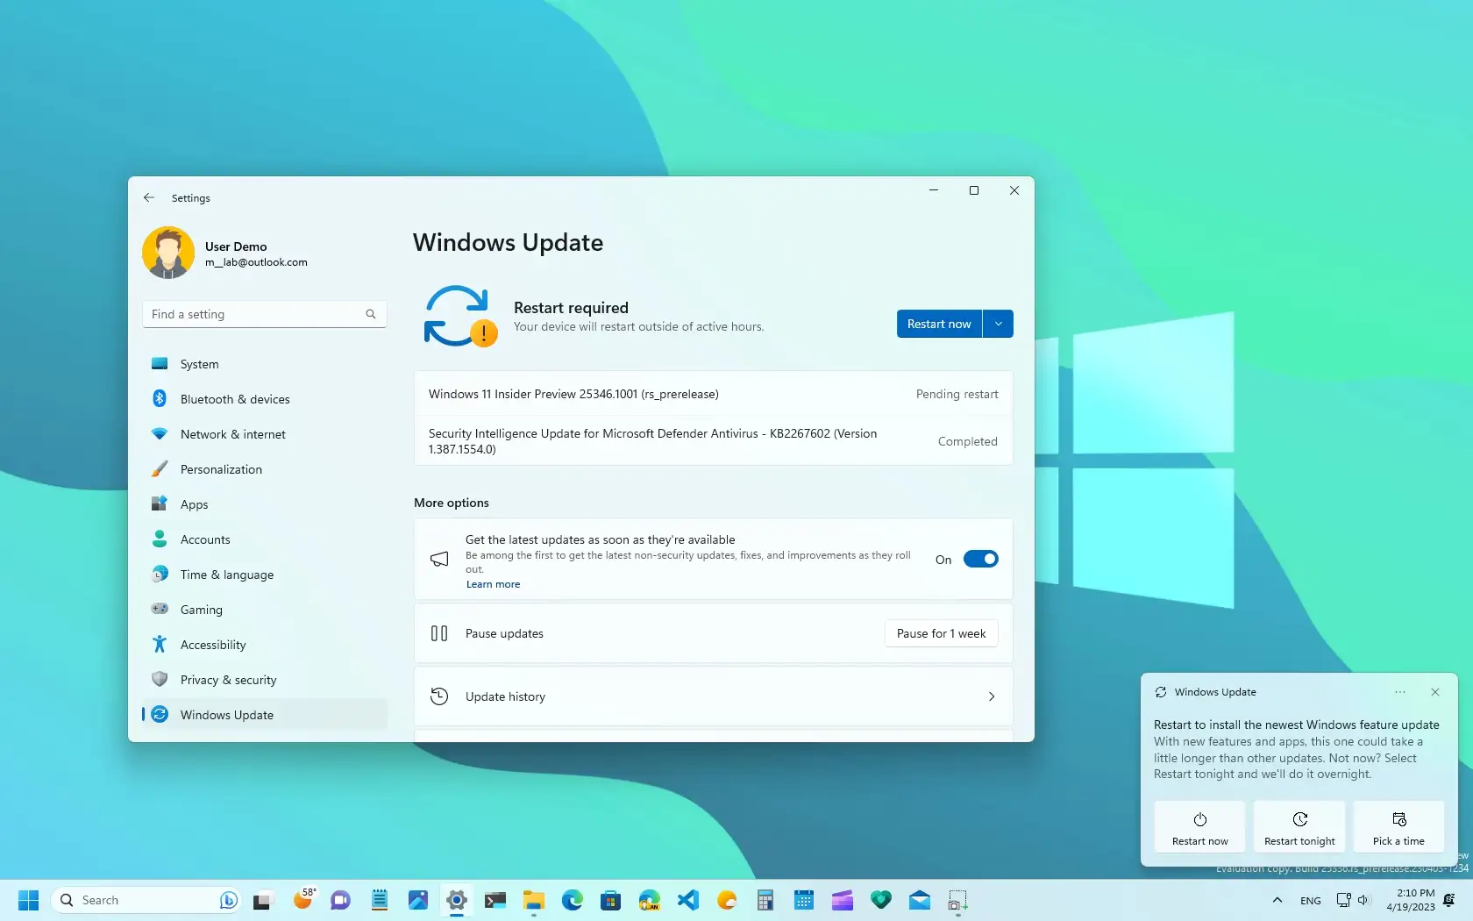Viewport: 1473px width, 921px height.
Task: Open the Learn more link
Action: 493,584
